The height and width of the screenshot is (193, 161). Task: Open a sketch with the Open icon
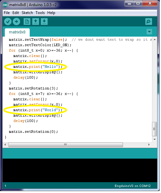35,22
